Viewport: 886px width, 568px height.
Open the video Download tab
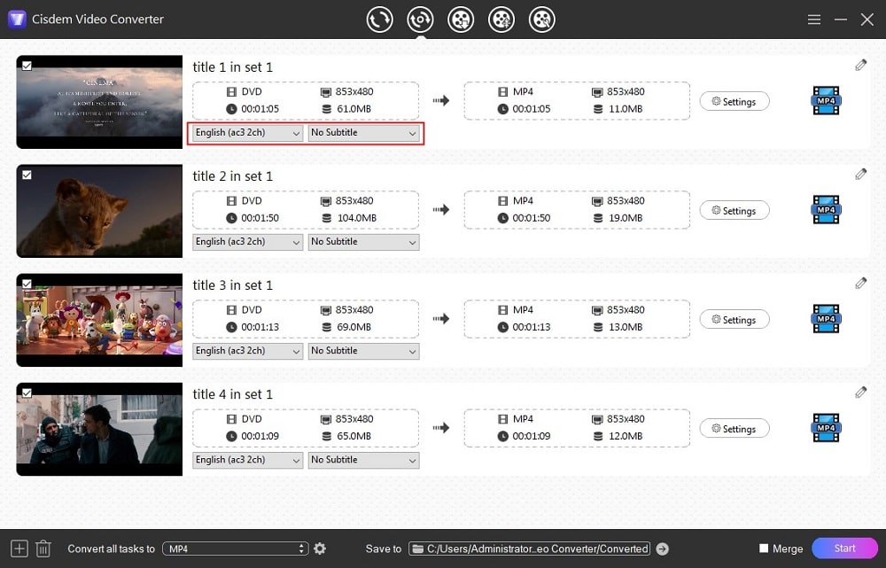point(461,19)
